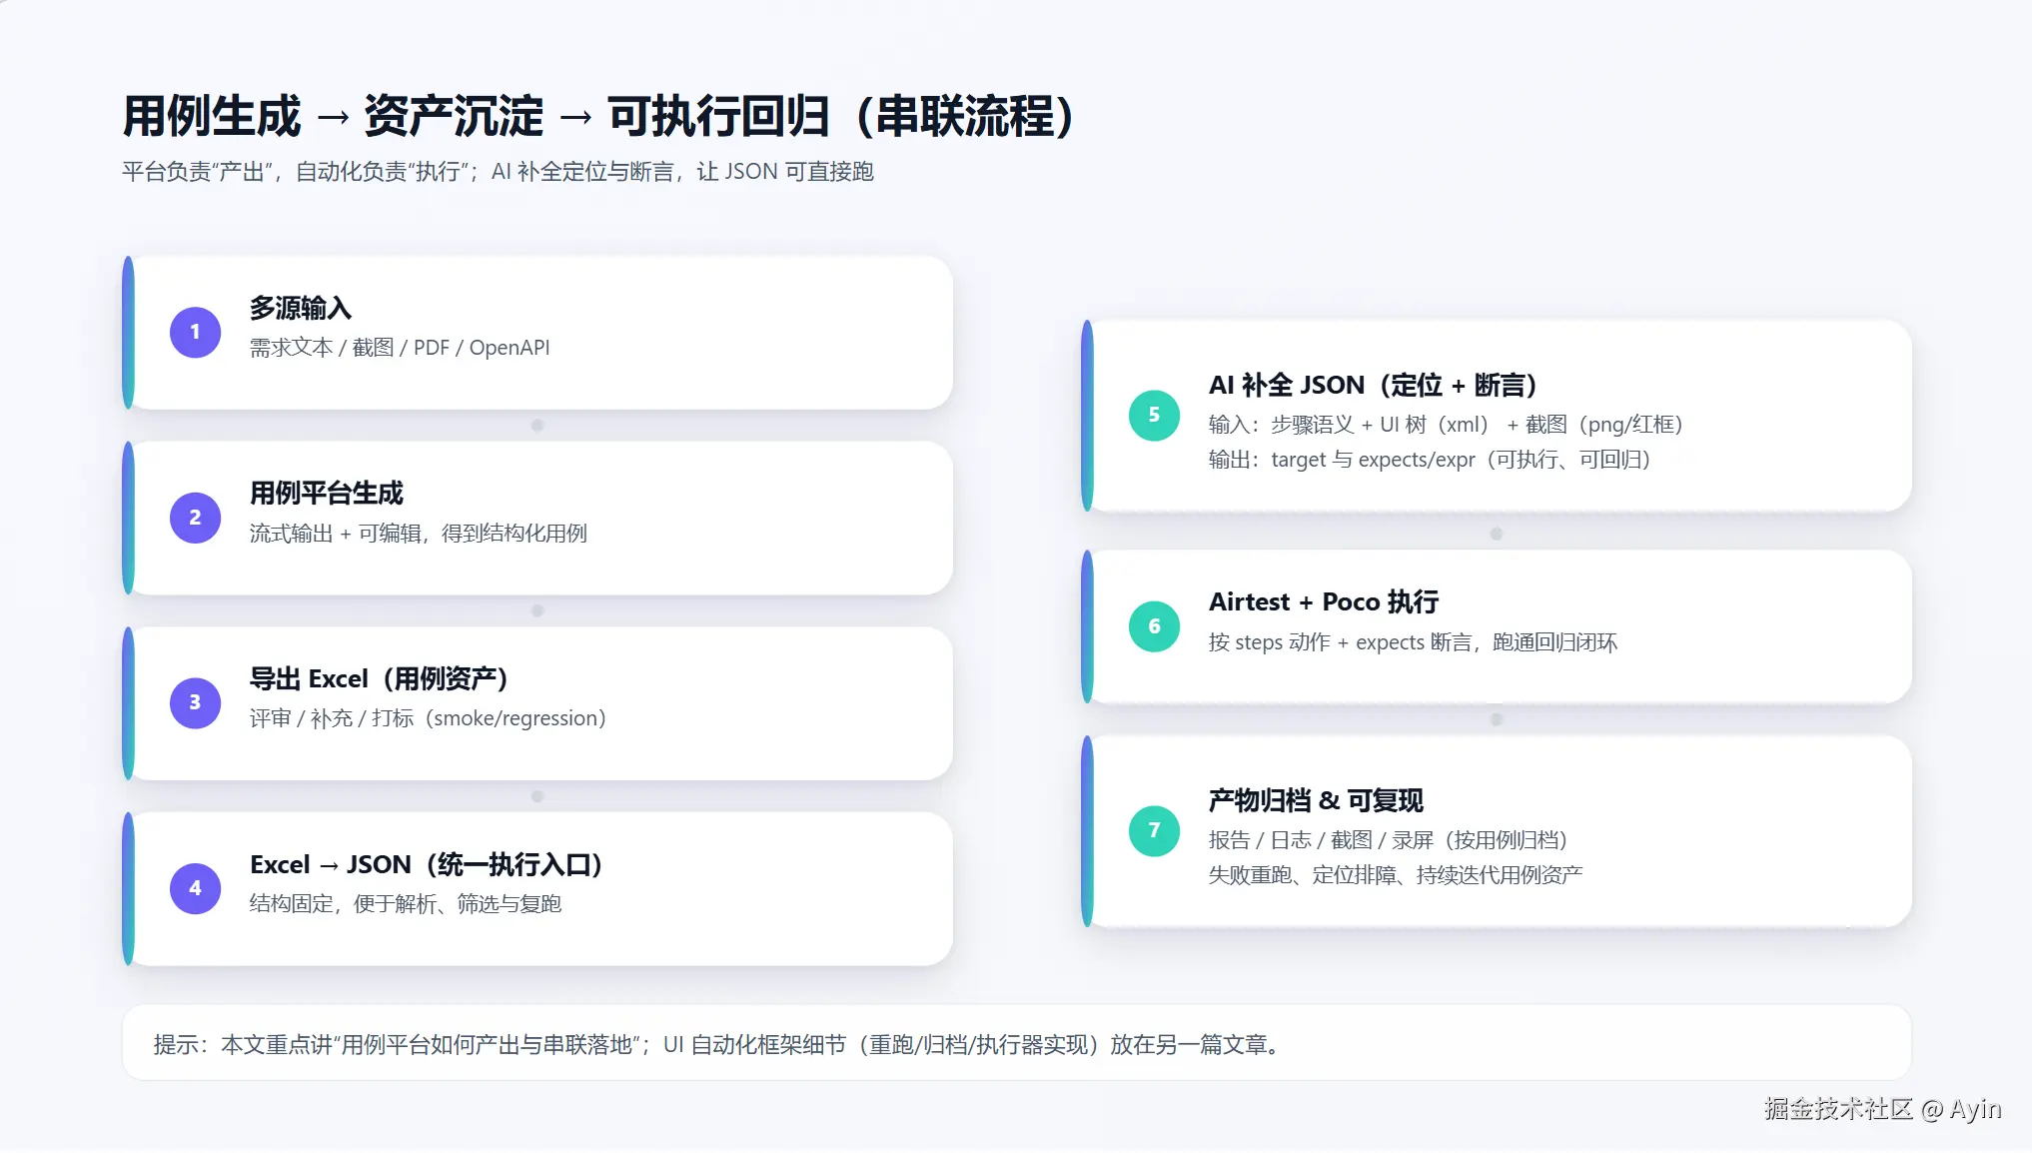Click the 提示 note box at bottom
Screen dimensions: 2032x1153
click(x=1016, y=1043)
